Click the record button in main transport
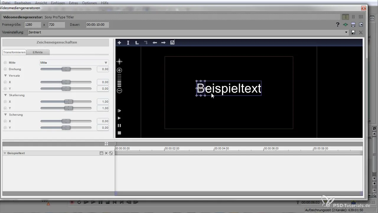 (x=72, y=202)
